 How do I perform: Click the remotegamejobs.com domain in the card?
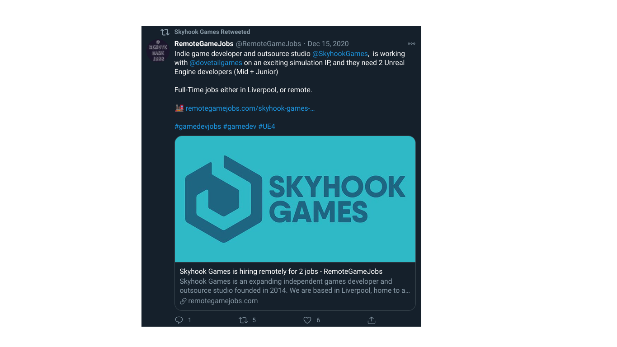click(223, 301)
